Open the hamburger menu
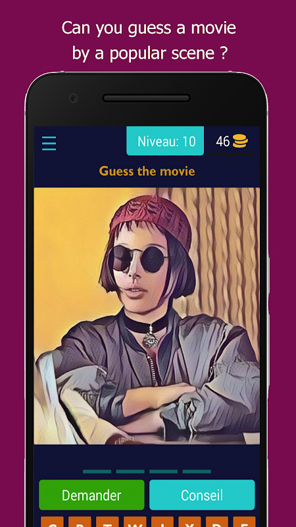The image size is (296, 527). pos(49,143)
